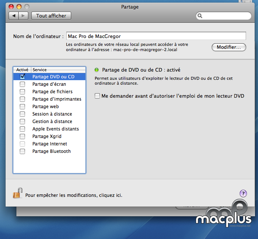Click the magnifying glass search icon

(x=200, y=16)
